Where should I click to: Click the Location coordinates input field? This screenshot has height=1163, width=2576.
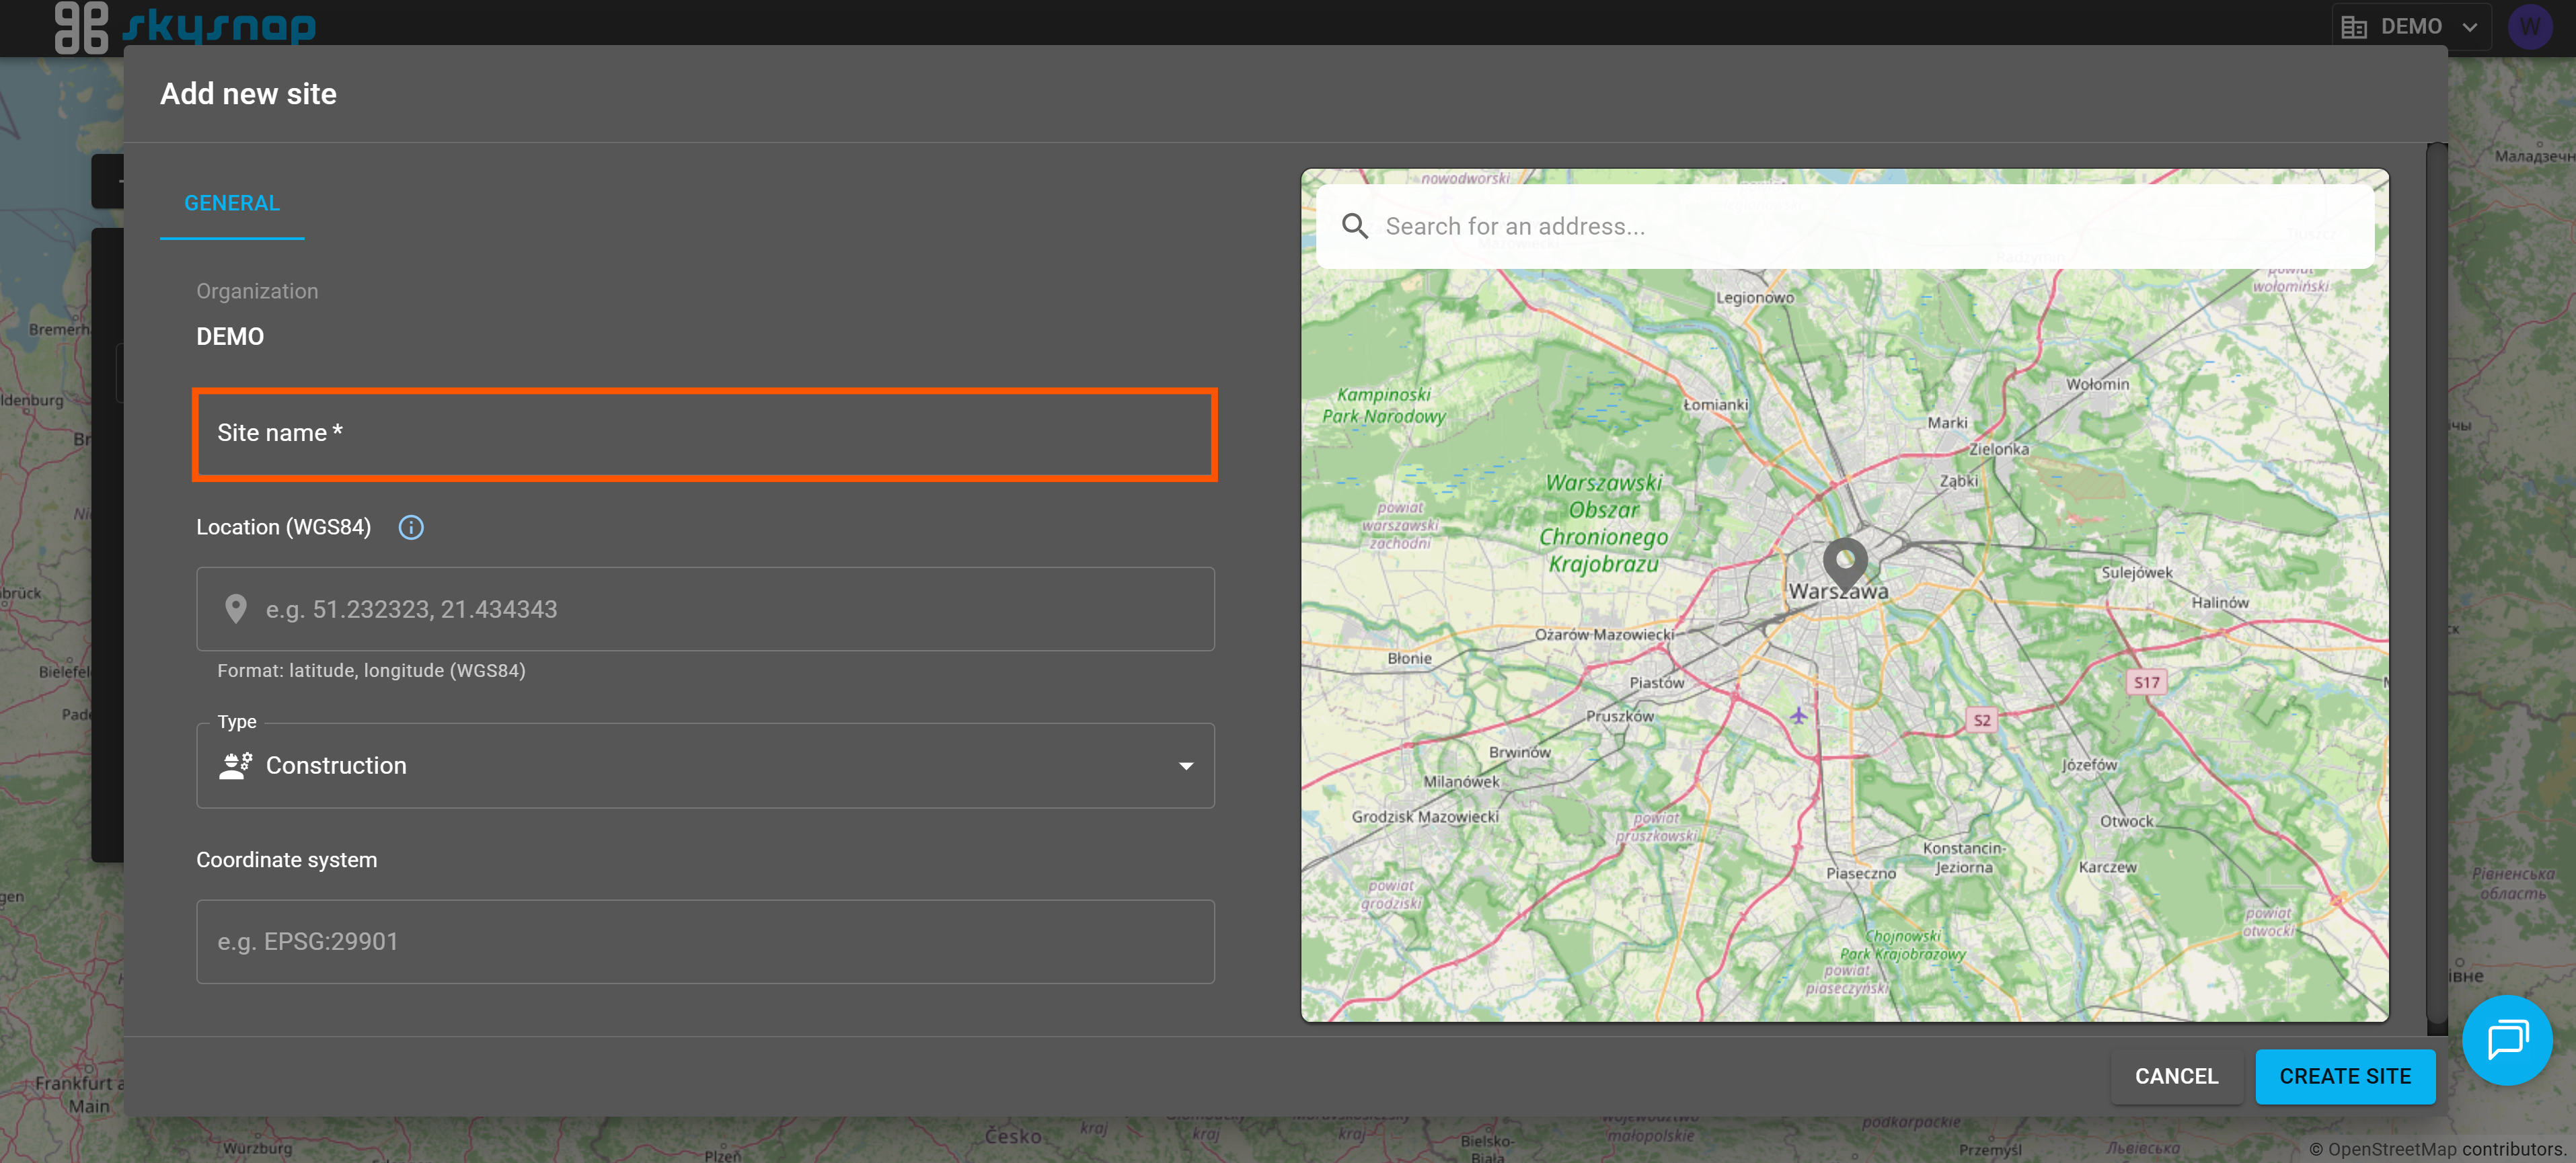(x=705, y=610)
